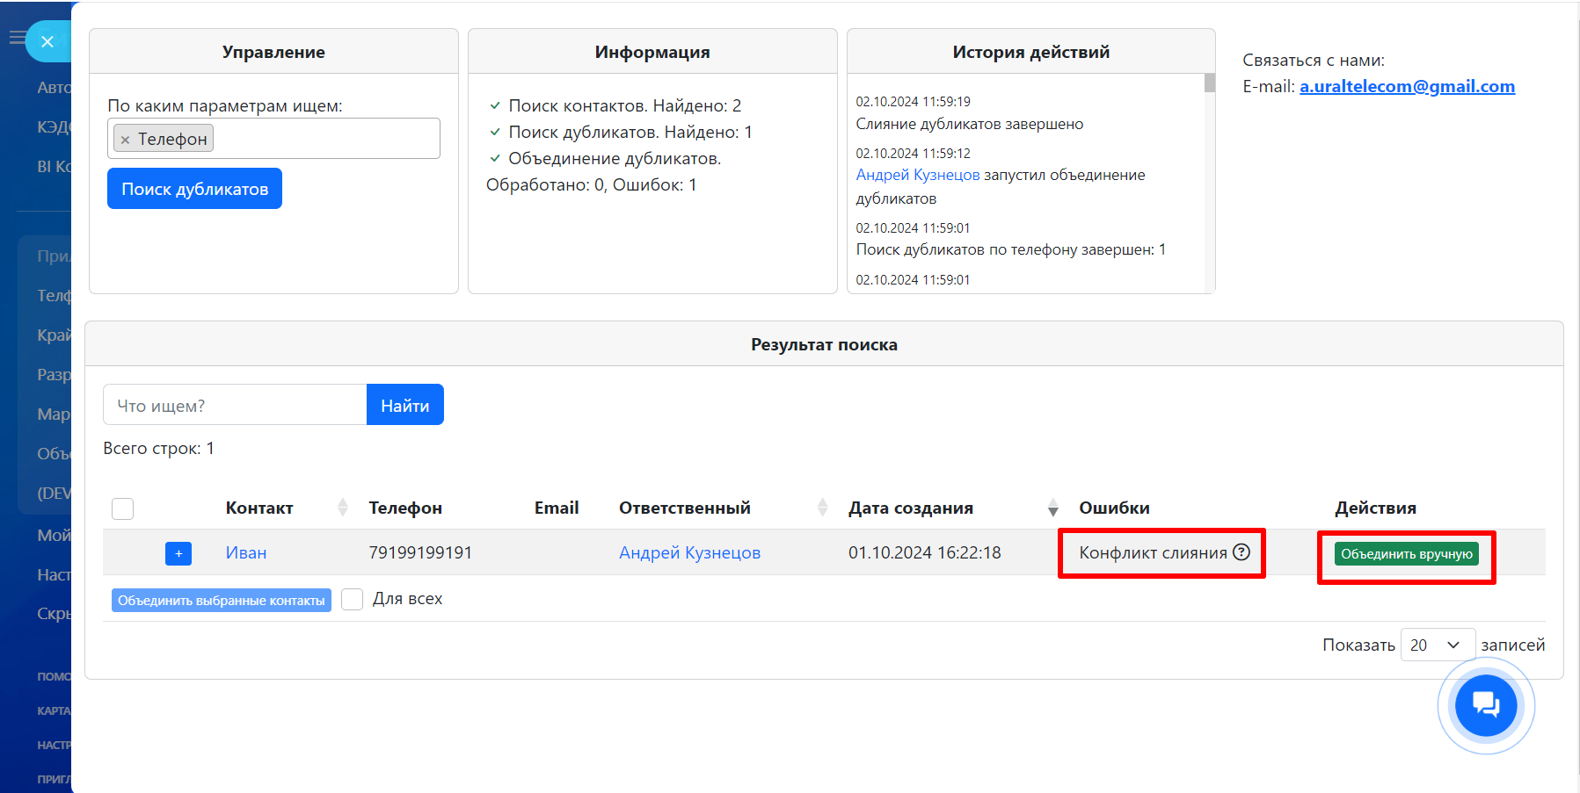1580x793 pixels.
Task: Close the panel with the X button
Action: point(47,41)
